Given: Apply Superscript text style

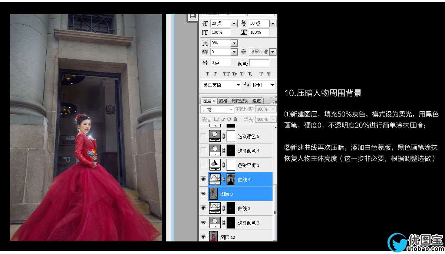Looking at the screenshot, I should click(x=243, y=74).
